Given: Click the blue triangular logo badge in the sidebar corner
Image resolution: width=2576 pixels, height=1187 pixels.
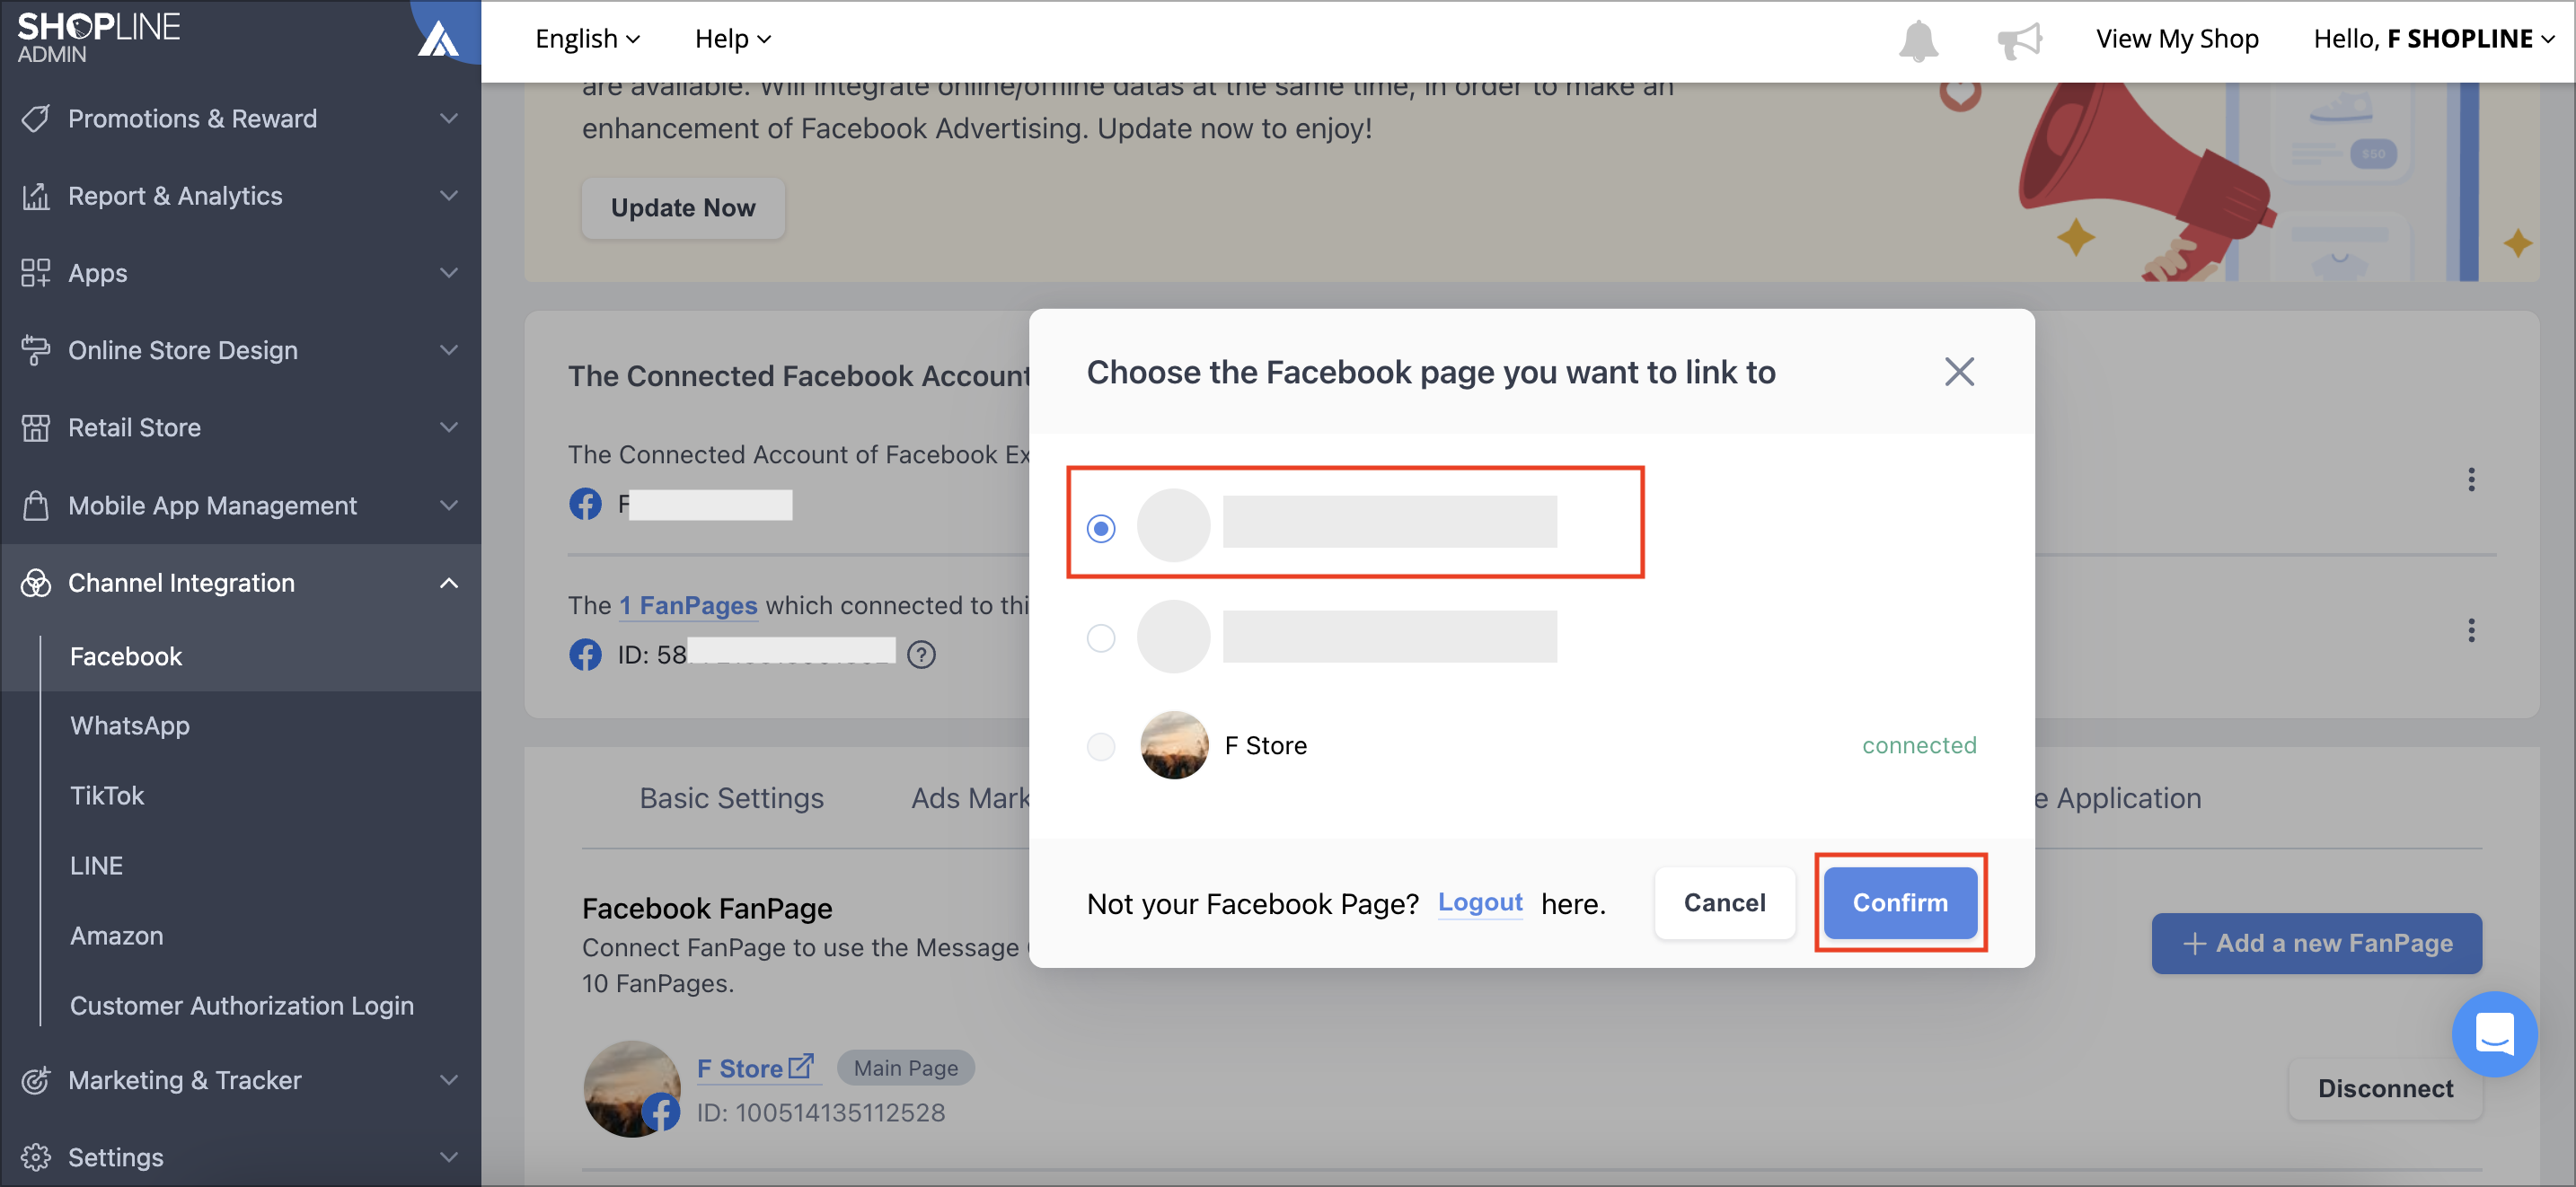Looking at the screenshot, I should pyautogui.click(x=438, y=38).
